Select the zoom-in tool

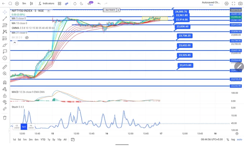5,73
